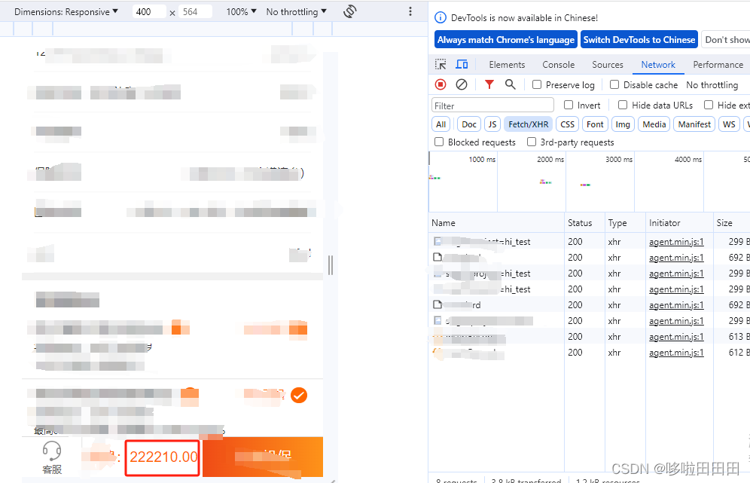750x483 pixels.
Task: Open the zoom level 100% dropdown
Action: 239,11
